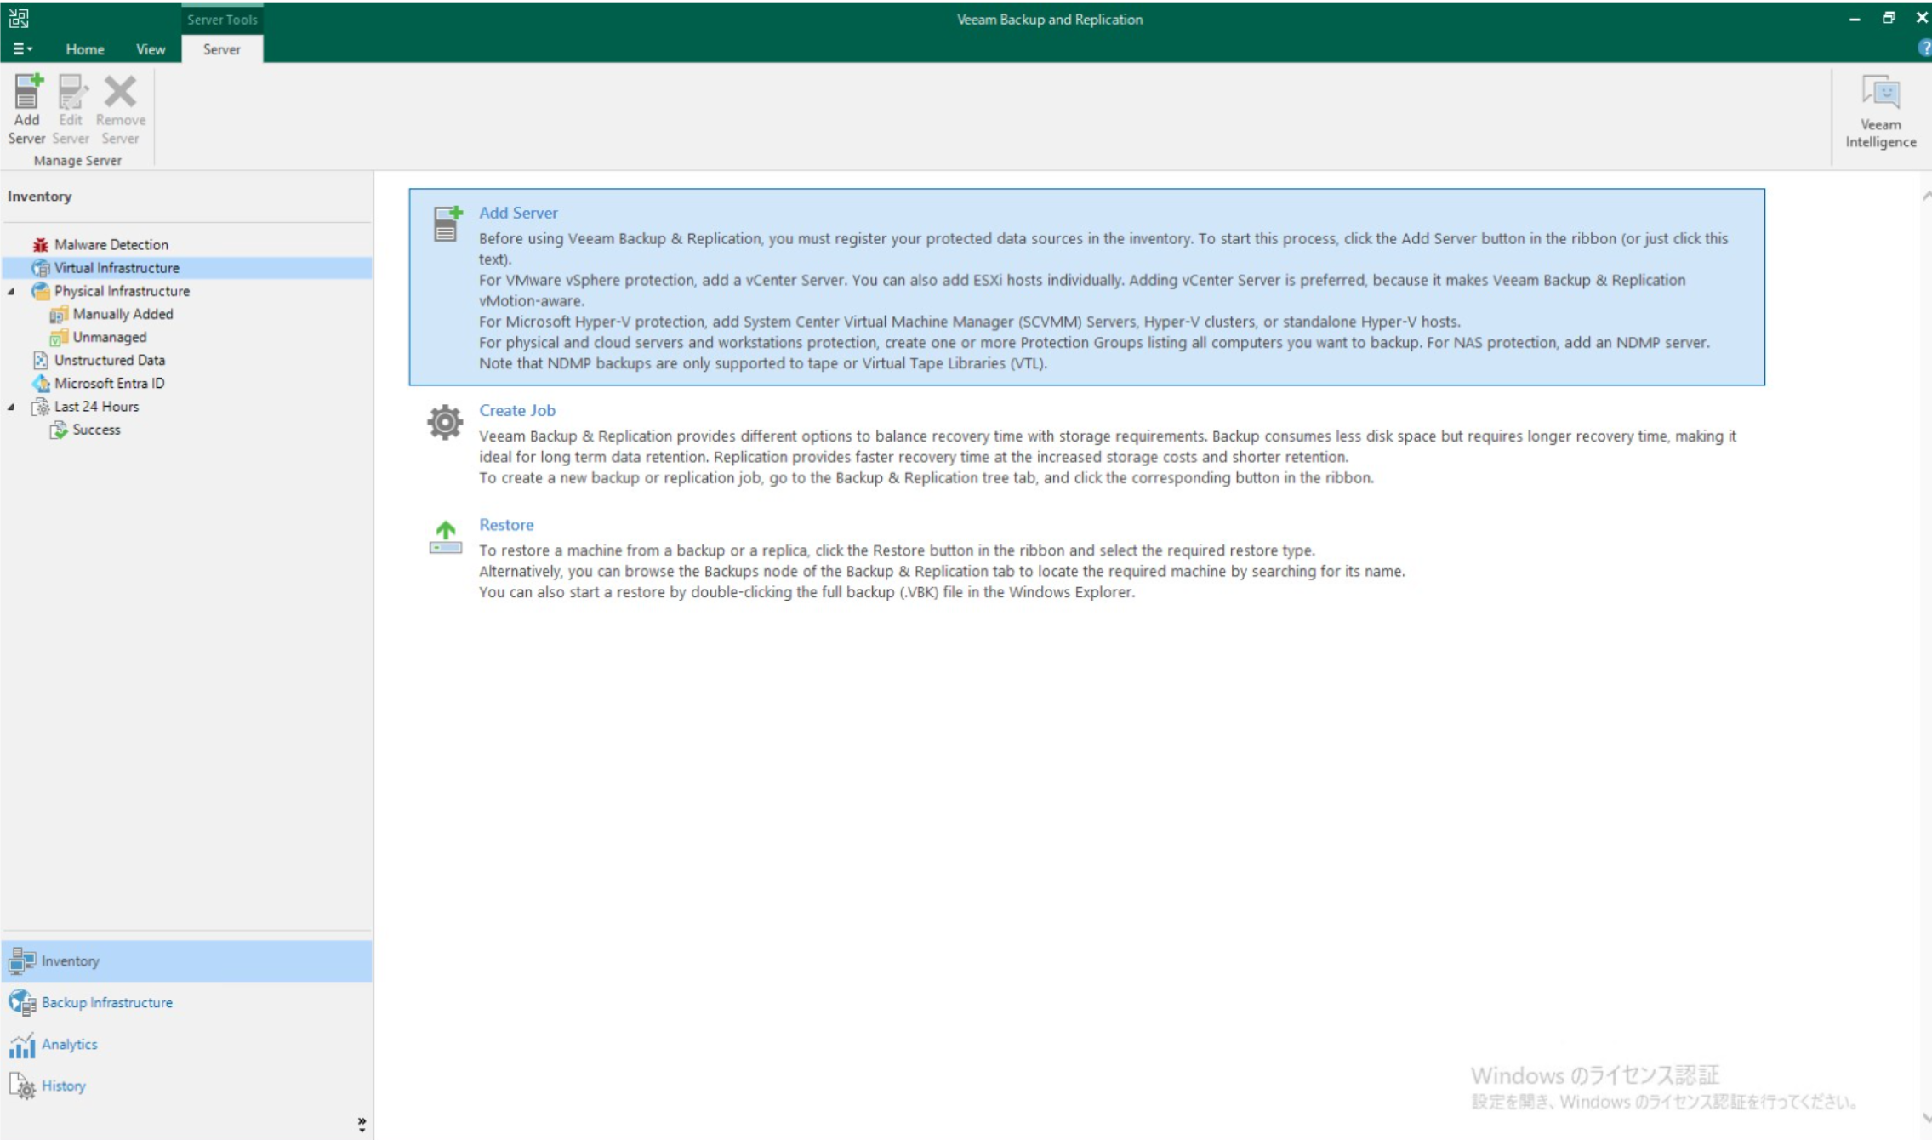Click the History gear-document icon
The width and height of the screenshot is (1932, 1140).
pyautogui.click(x=22, y=1086)
